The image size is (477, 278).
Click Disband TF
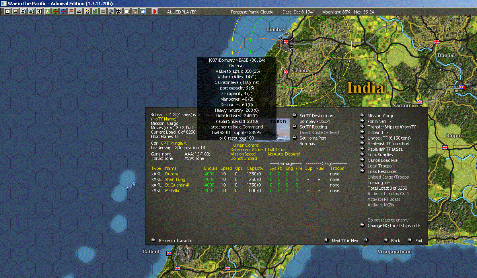pos(378,132)
